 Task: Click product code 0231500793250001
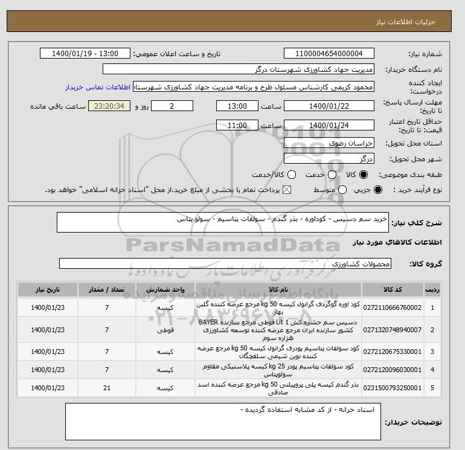[393, 388]
